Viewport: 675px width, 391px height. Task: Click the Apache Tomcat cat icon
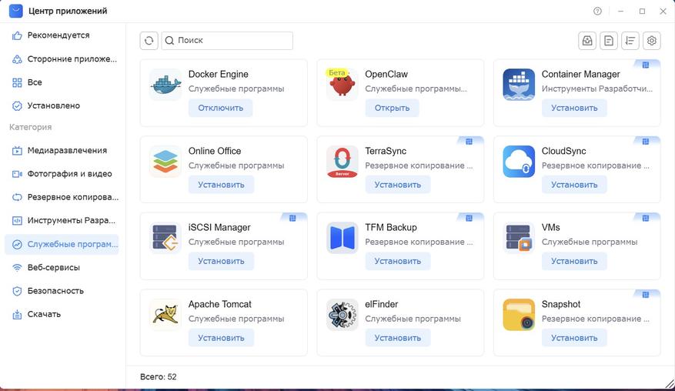(x=165, y=315)
